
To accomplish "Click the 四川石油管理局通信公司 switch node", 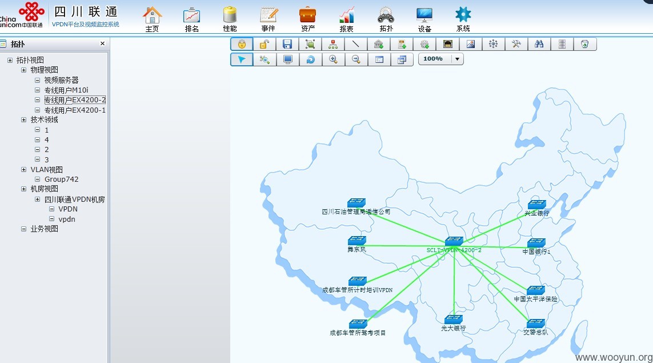I will click(x=356, y=202).
